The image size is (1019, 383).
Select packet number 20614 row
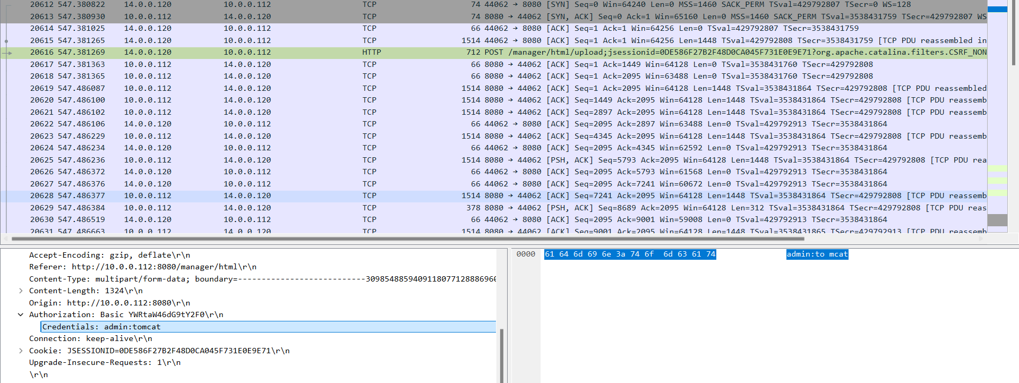pos(494,28)
